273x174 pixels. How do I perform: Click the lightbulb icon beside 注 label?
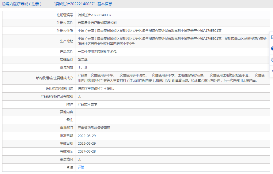point(68,167)
